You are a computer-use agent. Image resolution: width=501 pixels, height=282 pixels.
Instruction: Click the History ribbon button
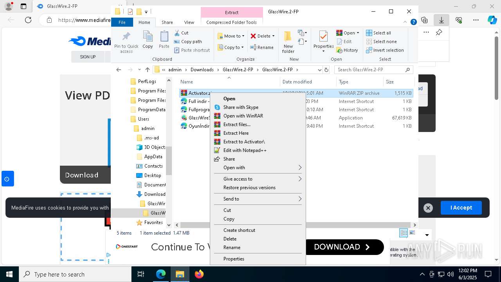(x=347, y=50)
